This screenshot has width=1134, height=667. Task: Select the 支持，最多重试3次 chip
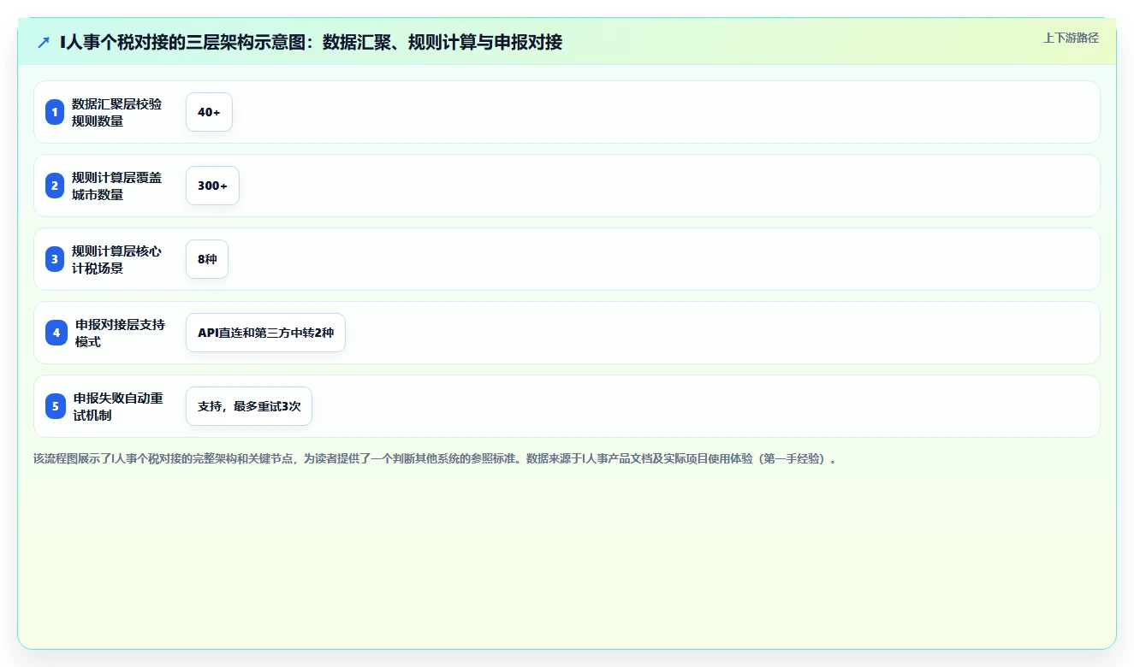coord(249,406)
